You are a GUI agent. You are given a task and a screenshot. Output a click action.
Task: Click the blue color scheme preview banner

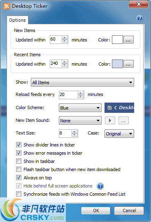tap(119, 108)
